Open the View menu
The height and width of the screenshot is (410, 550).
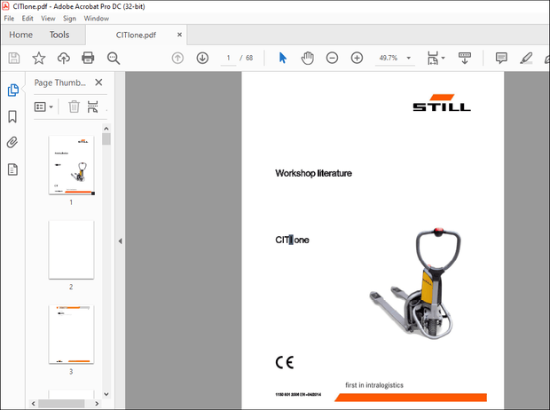[48, 19]
